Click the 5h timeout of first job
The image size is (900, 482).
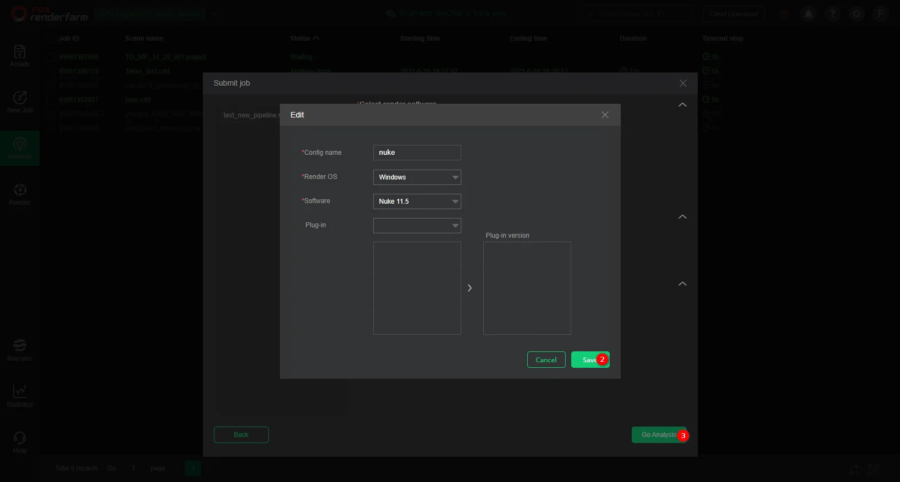pos(710,57)
